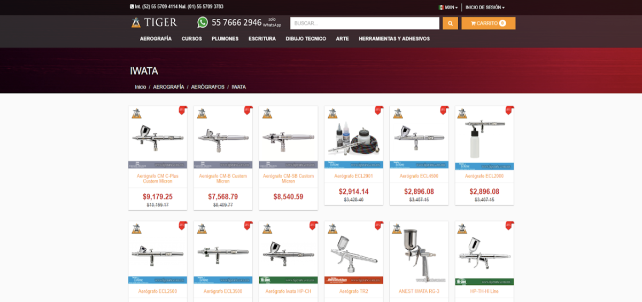
Task: Open the ARTE menu
Action: (x=342, y=38)
